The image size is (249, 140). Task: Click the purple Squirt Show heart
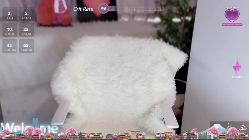tap(232, 16)
